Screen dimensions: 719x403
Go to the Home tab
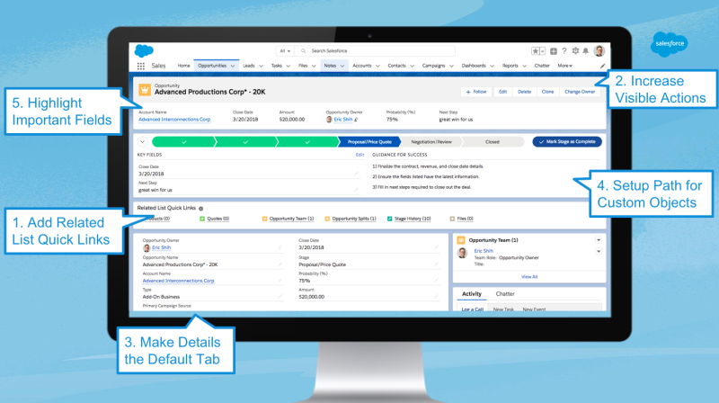(183, 66)
